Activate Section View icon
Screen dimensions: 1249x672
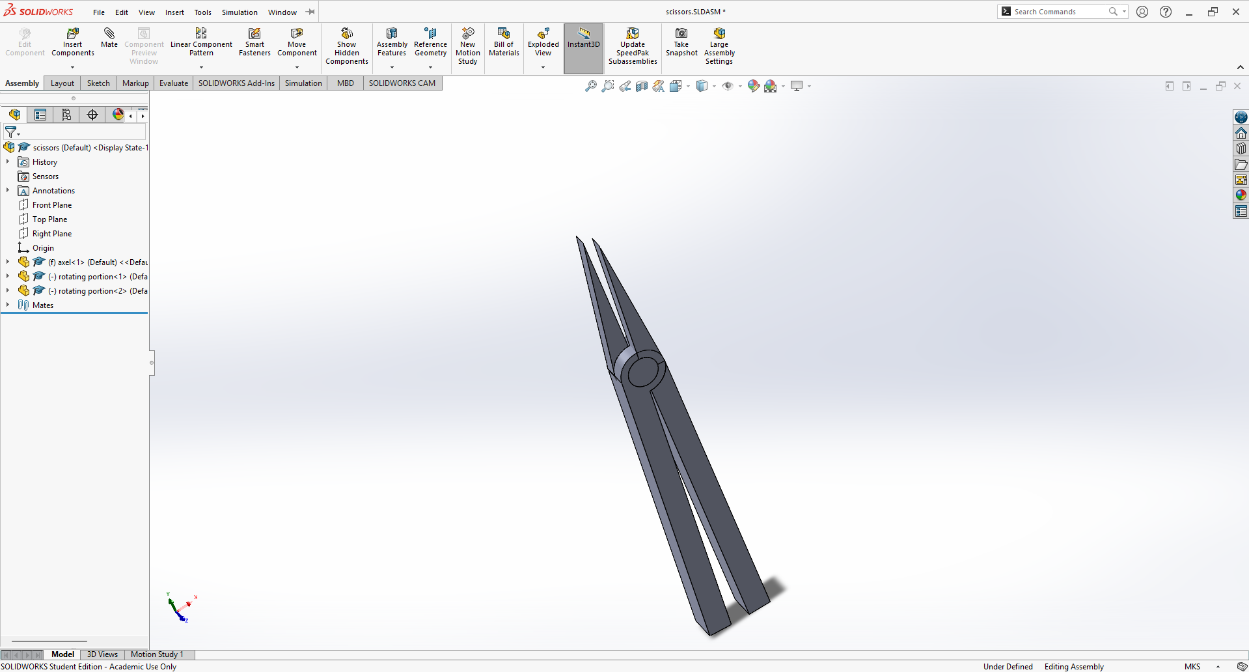642,86
